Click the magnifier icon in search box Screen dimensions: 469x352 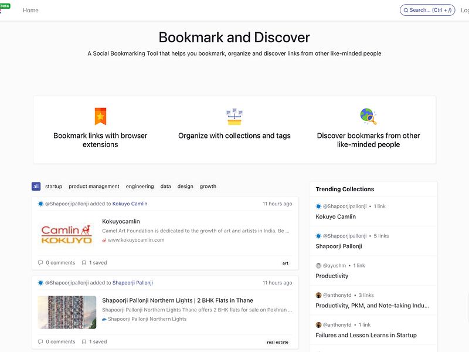406,10
